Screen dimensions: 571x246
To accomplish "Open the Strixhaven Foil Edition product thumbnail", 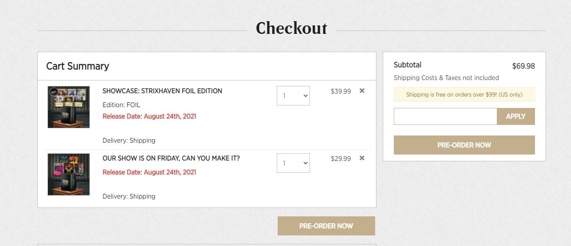I will click(69, 107).
